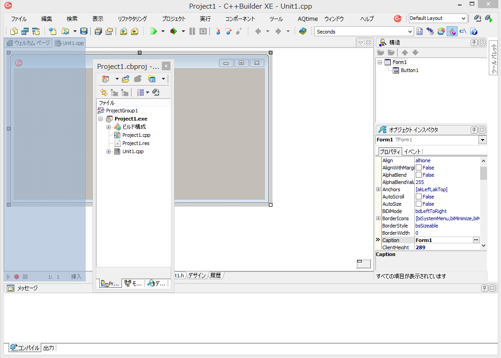Screen dimensions: 501x358
Task: Click the ellipsis button in Caption row
Action: pyautogui.click(x=476, y=240)
